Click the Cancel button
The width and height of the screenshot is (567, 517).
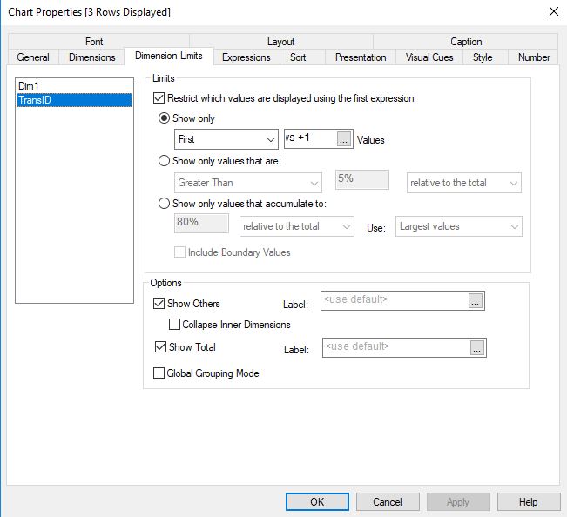click(388, 501)
